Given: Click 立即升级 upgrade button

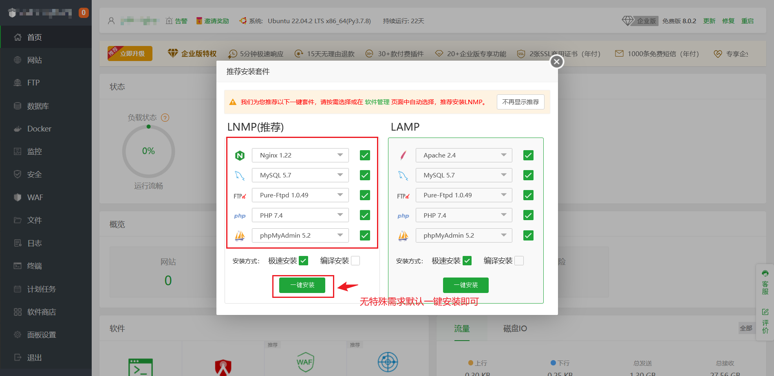Looking at the screenshot, I should (x=130, y=54).
